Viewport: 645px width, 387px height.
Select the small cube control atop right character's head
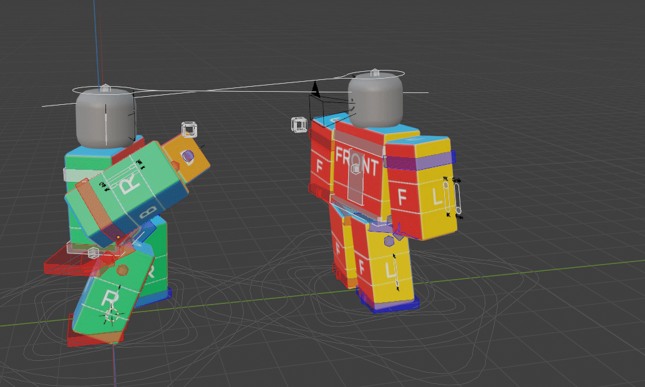click(x=375, y=73)
